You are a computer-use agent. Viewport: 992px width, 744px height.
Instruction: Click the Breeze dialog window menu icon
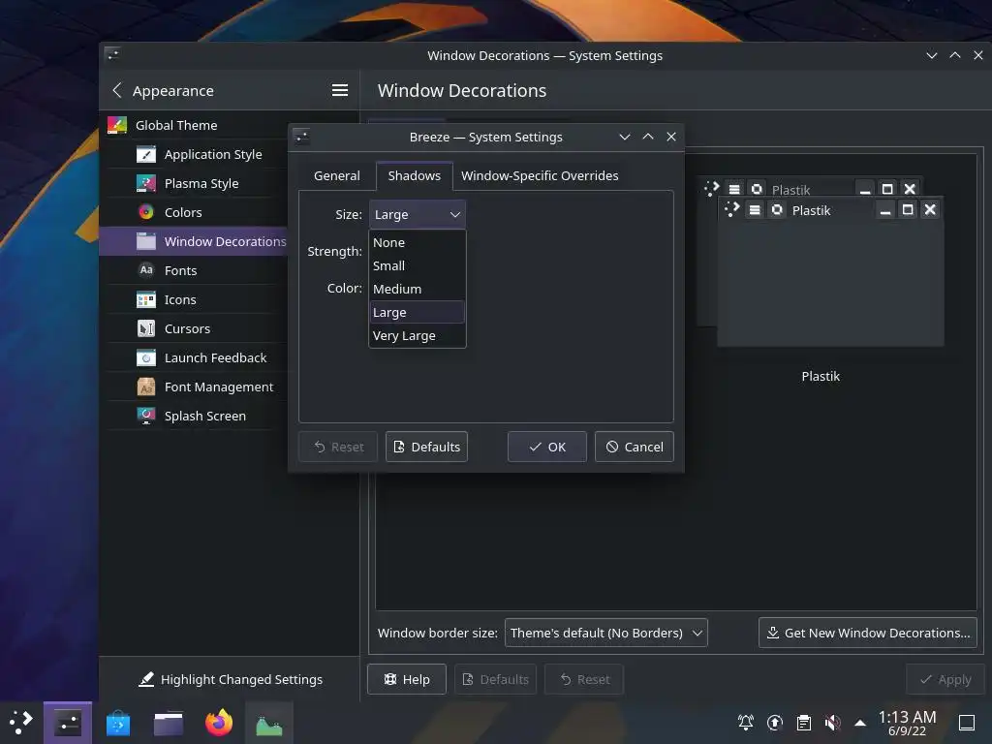[302, 137]
